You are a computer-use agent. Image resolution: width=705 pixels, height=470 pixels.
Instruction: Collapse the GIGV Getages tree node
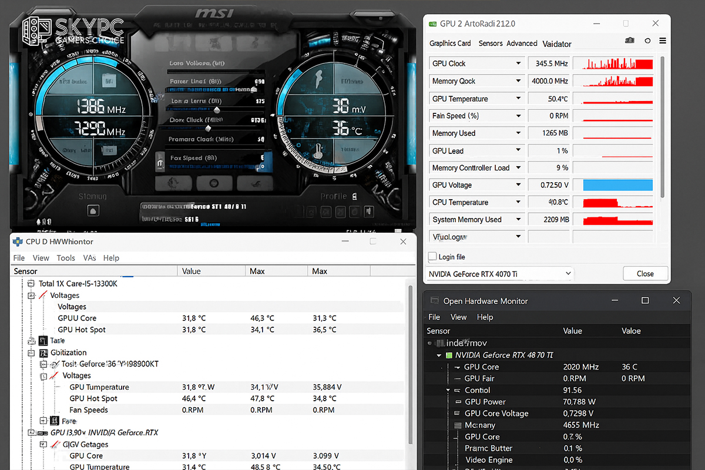point(43,445)
